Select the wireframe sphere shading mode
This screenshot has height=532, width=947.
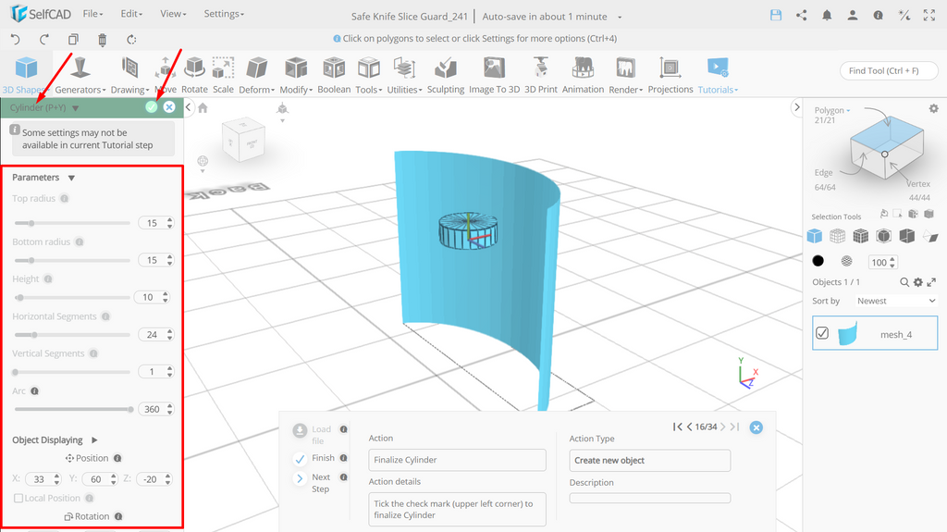847,261
